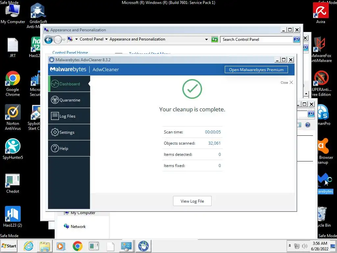Open Internet Explorer from taskbar
The height and width of the screenshot is (253, 337).
pyautogui.click(x=29, y=246)
